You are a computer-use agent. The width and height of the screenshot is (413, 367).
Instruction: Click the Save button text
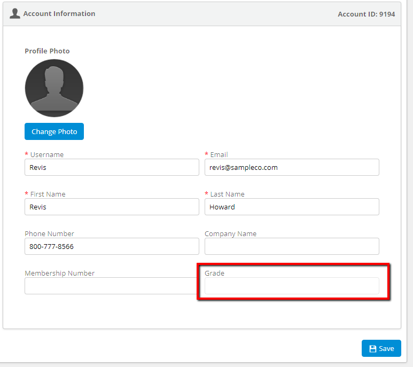(386, 349)
